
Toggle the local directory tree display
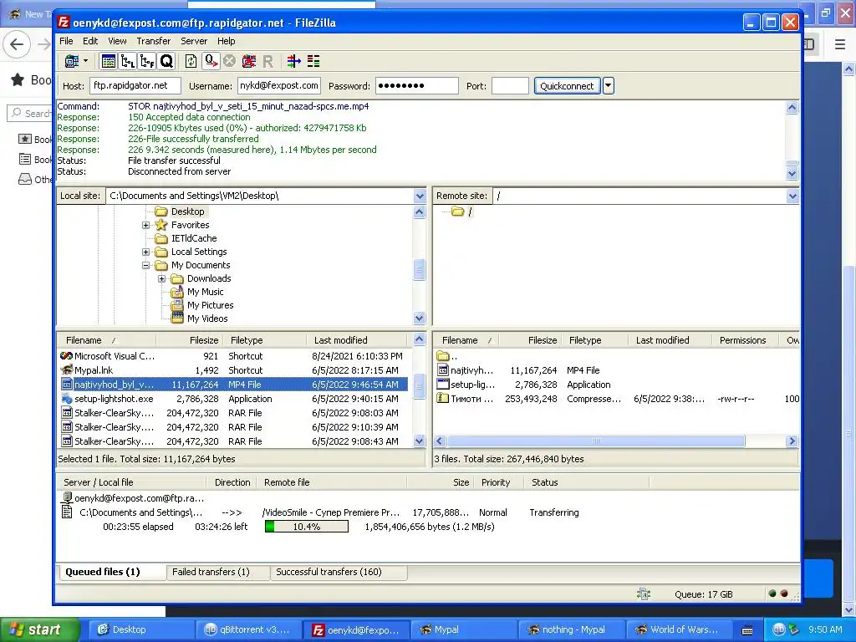pos(128,61)
